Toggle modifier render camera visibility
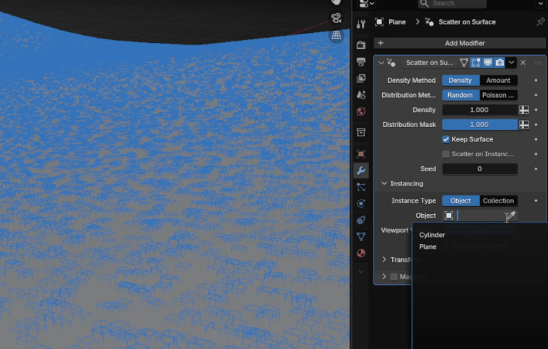 coord(500,63)
